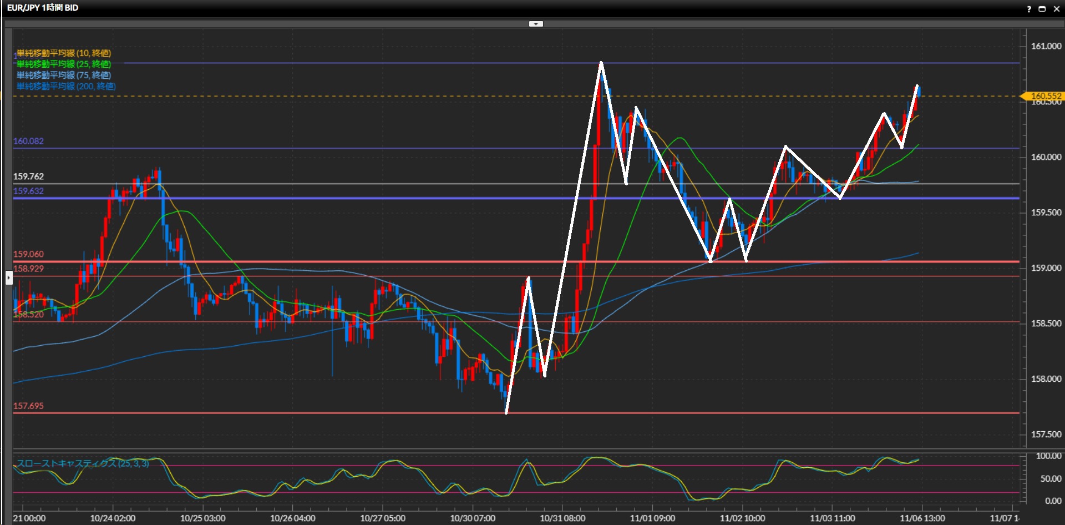Expand the top toolbar dropdown arrow
1065x525 pixels.
coord(536,24)
